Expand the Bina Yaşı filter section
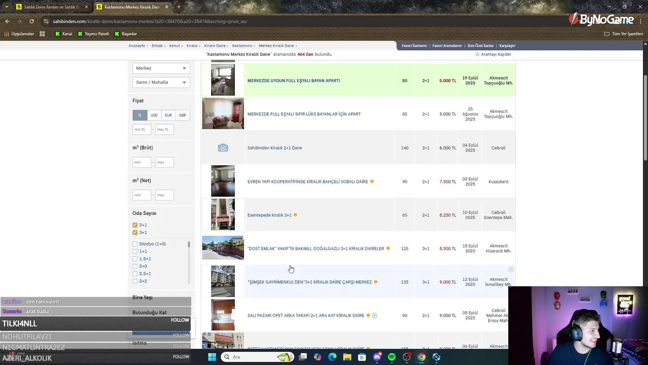This screenshot has height=365, width=648. 142,298
